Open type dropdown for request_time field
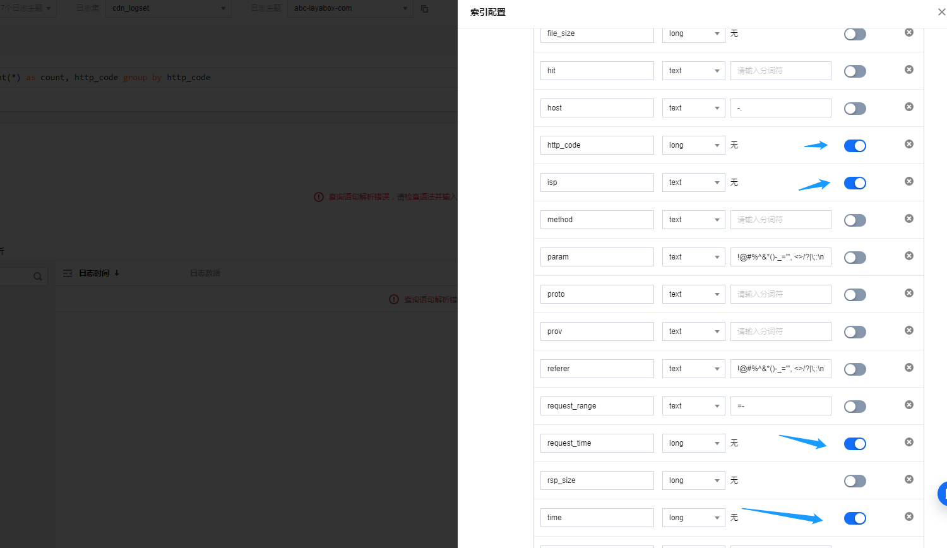This screenshot has height=548, width=947. (693, 443)
